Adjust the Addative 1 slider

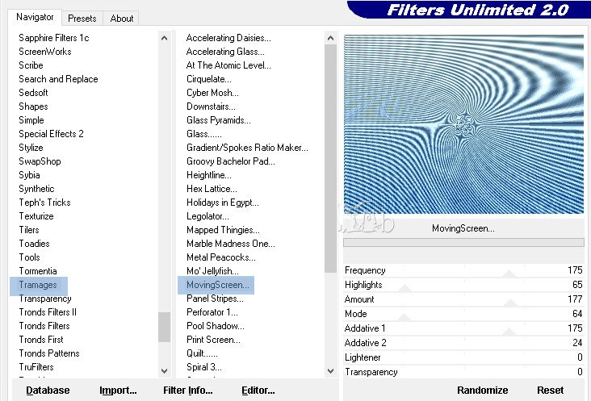coord(463,328)
